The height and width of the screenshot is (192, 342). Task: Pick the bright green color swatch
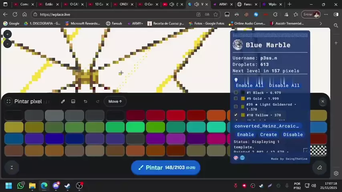[x=135, y=127]
